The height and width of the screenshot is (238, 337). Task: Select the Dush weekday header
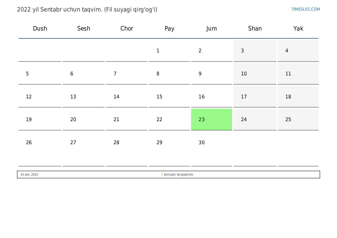(40, 28)
